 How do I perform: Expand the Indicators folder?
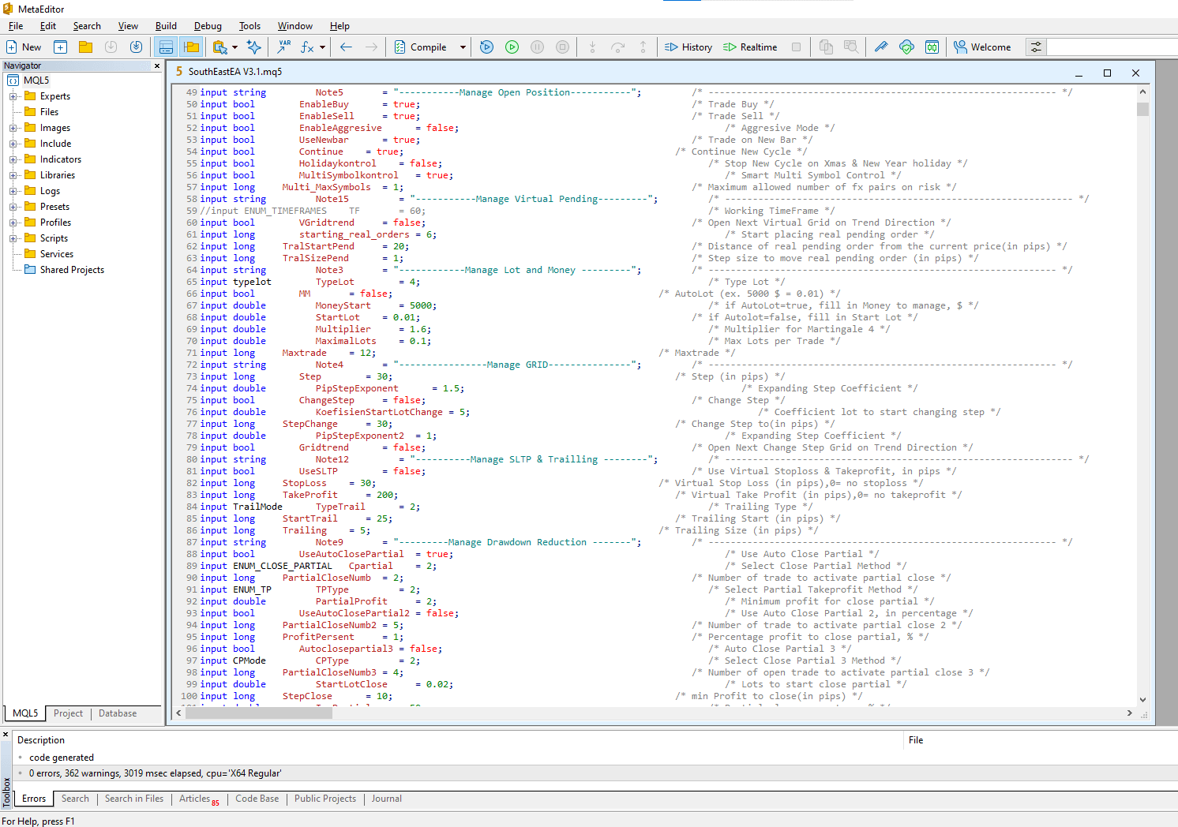click(x=13, y=159)
